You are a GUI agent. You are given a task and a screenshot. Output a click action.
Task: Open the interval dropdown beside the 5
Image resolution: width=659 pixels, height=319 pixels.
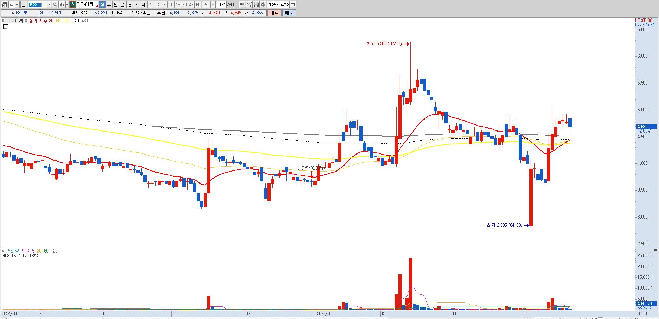213,5
